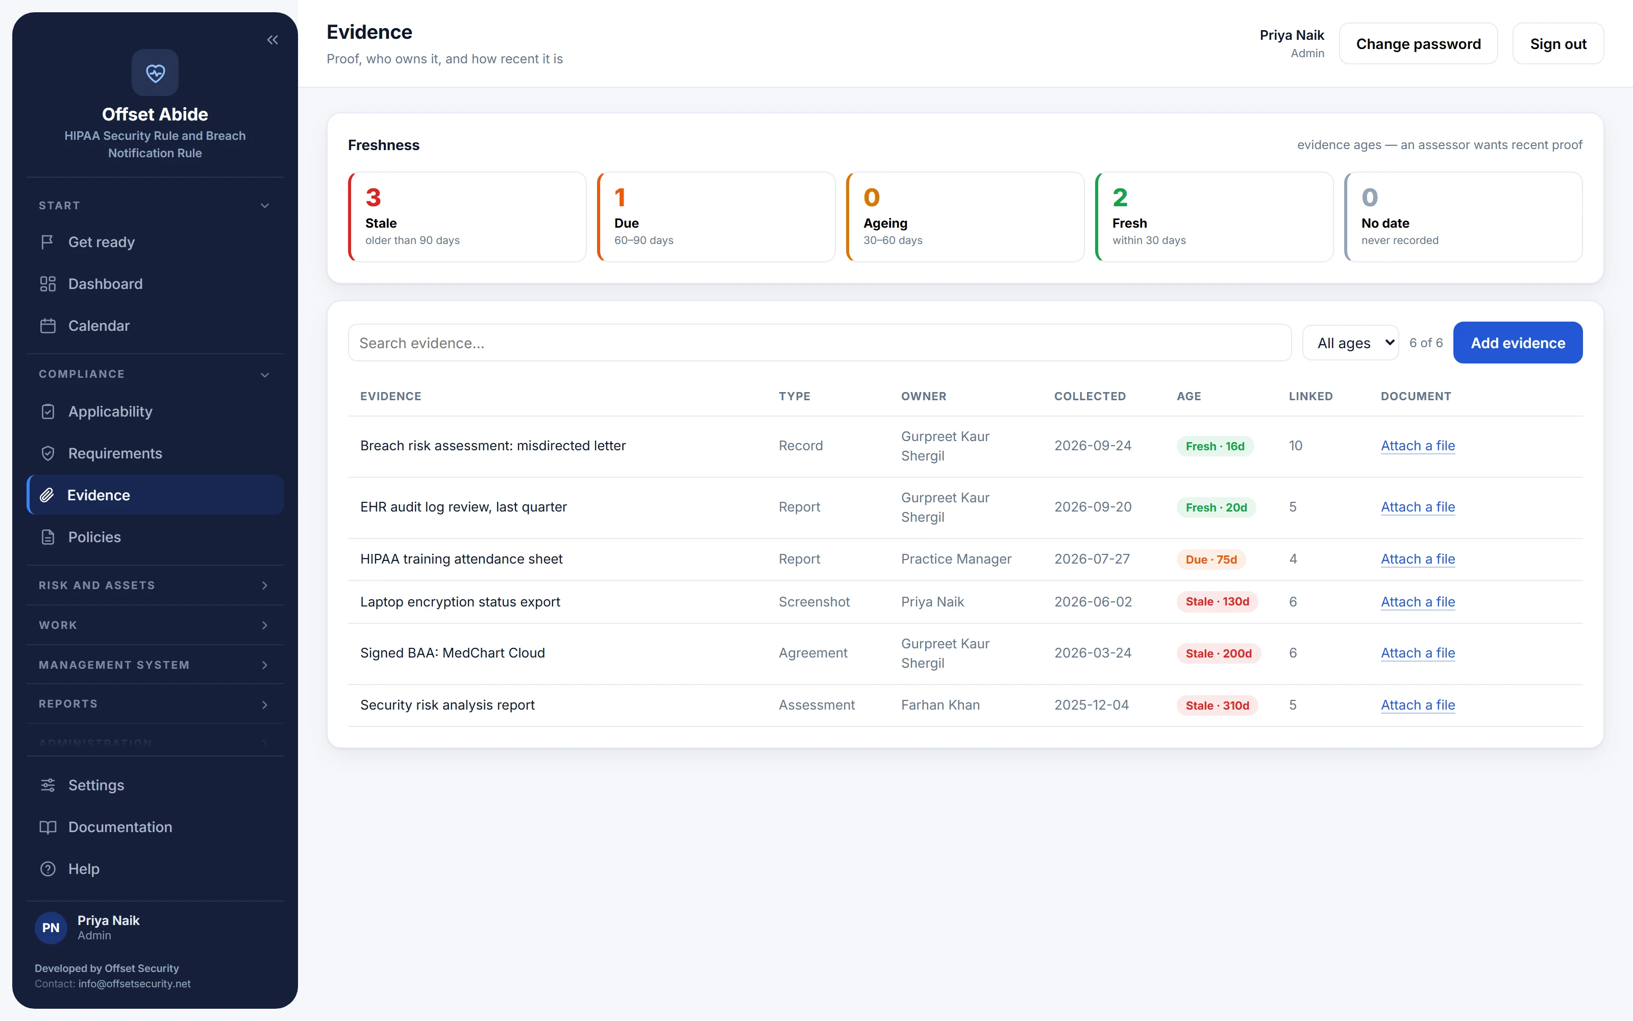Click the Calendar icon in sidebar
Image resolution: width=1633 pixels, height=1021 pixels.
[x=47, y=326]
